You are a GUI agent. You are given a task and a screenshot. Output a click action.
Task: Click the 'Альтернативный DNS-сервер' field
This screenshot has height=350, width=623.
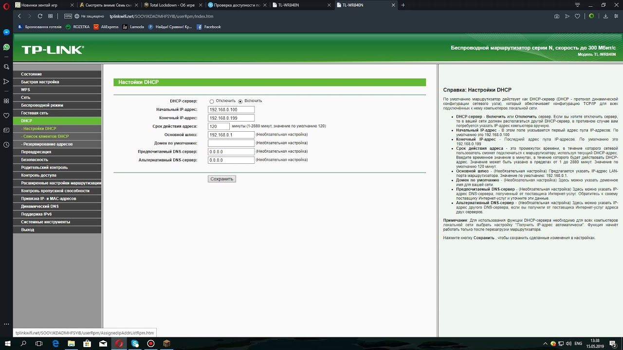click(x=231, y=160)
